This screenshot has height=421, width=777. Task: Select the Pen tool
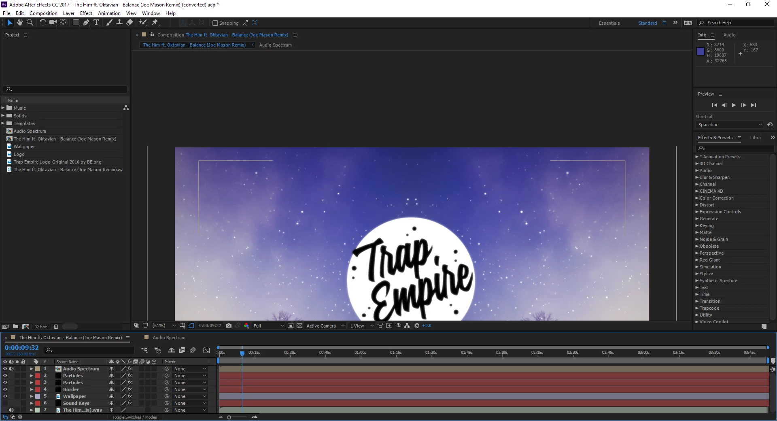tap(86, 23)
